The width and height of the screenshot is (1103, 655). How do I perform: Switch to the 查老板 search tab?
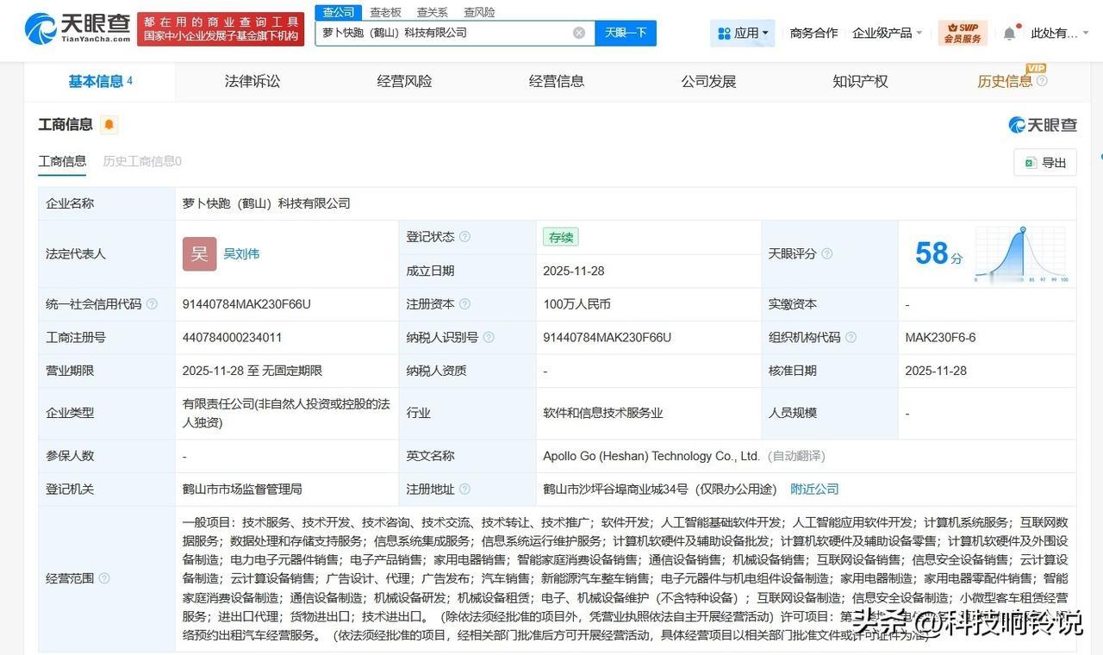(x=384, y=12)
